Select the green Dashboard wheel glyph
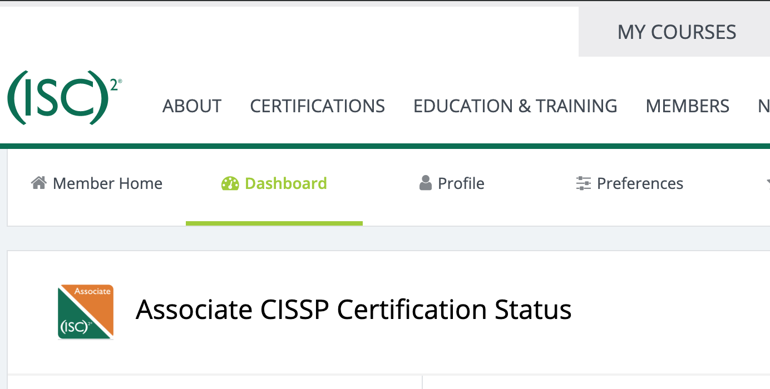Image resolution: width=770 pixels, height=389 pixels. (x=230, y=183)
